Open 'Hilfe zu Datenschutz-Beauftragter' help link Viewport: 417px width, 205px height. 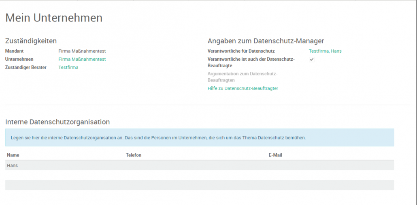point(243,88)
